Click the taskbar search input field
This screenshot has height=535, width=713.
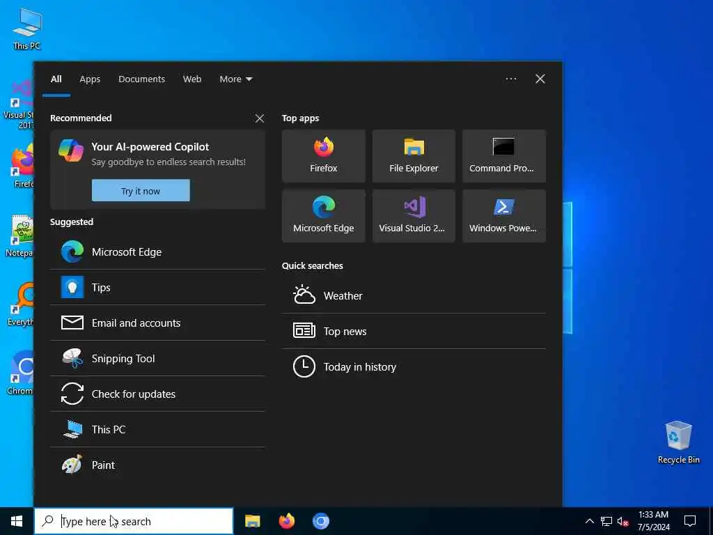pos(134,521)
